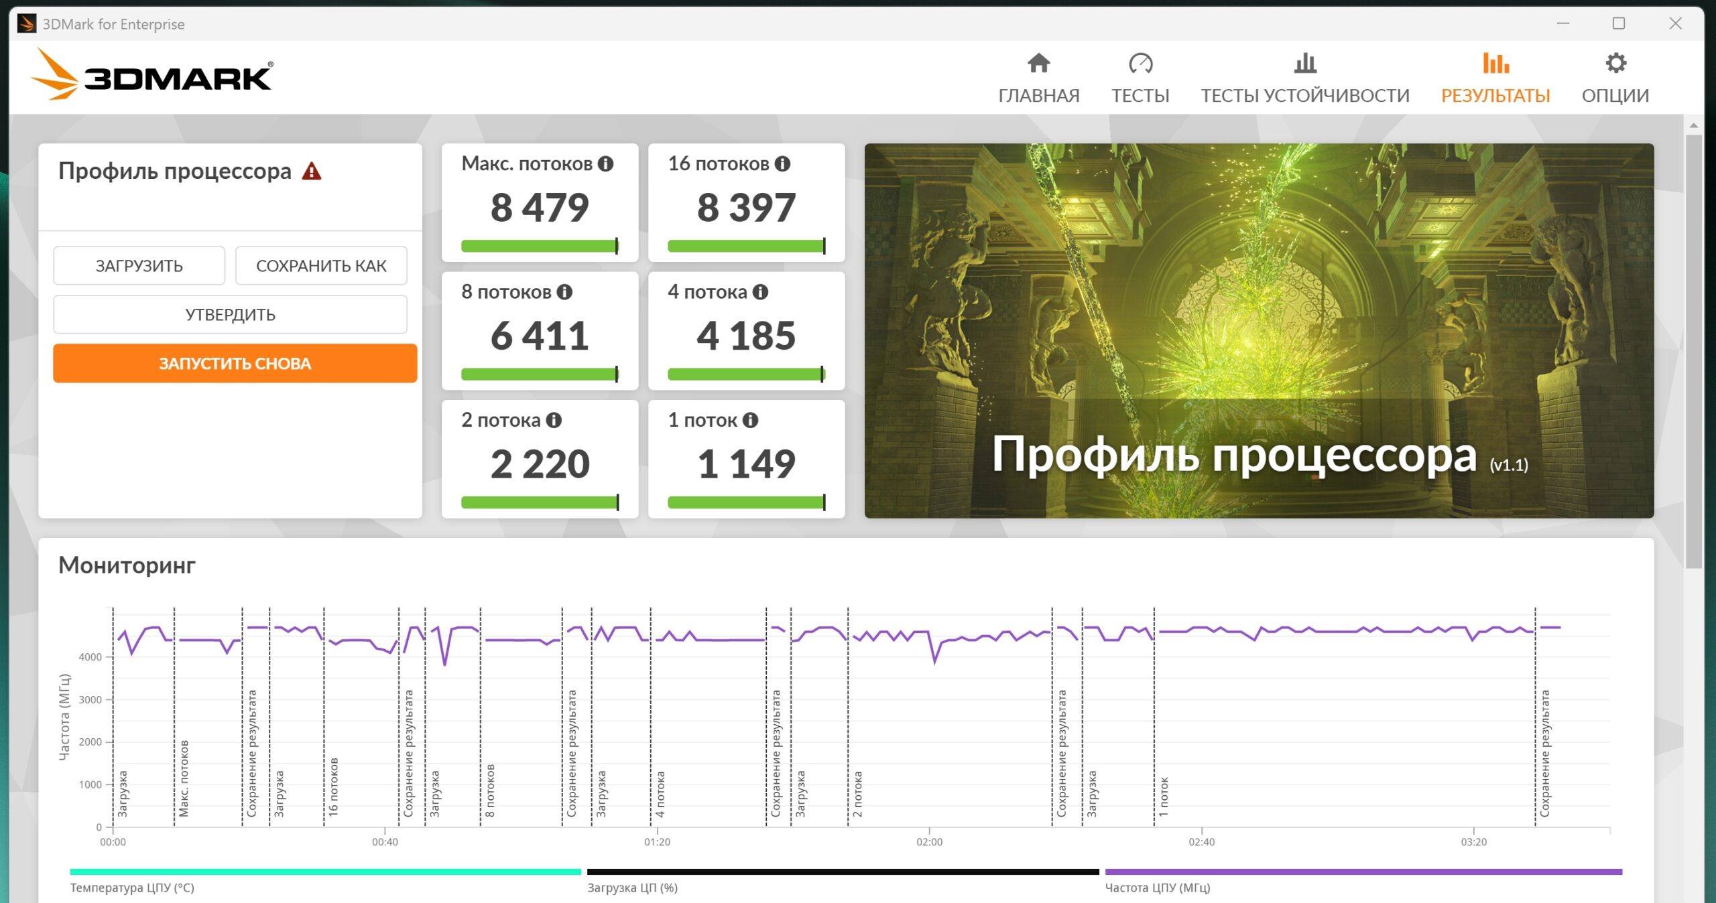The height and width of the screenshot is (903, 1716).
Task: Click the green bar under score 2 220
Action: (x=540, y=502)
